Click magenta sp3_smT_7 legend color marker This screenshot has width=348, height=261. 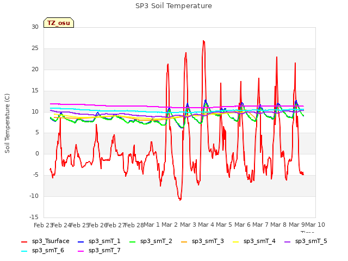81,251
